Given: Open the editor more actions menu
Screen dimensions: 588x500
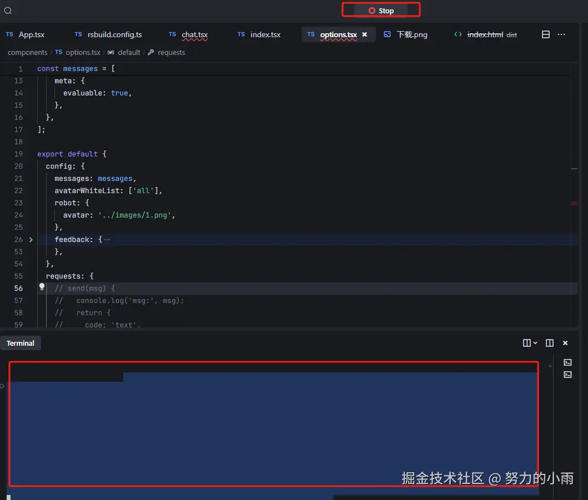Looking at the screenshot, I should (561, 34).
